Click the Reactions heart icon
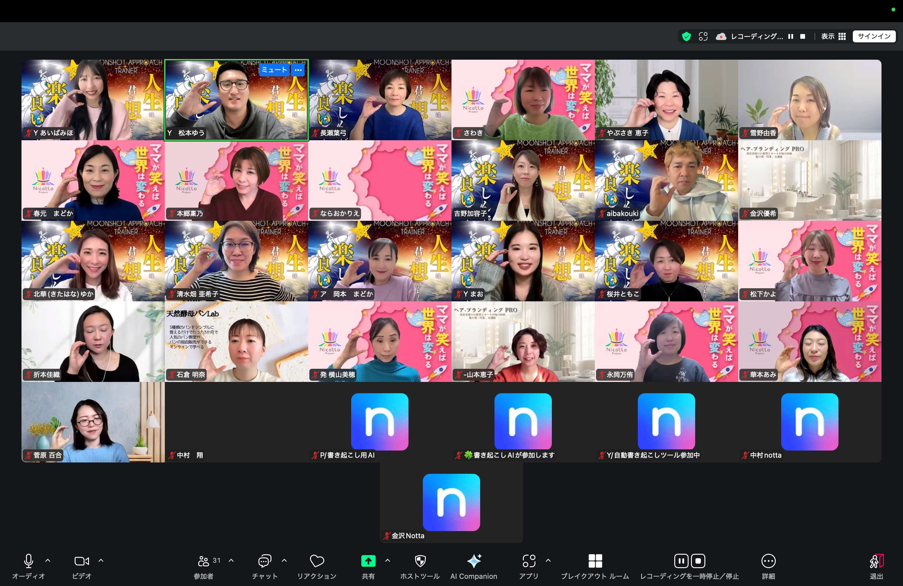The image size is (903, 586). (317, 561)
